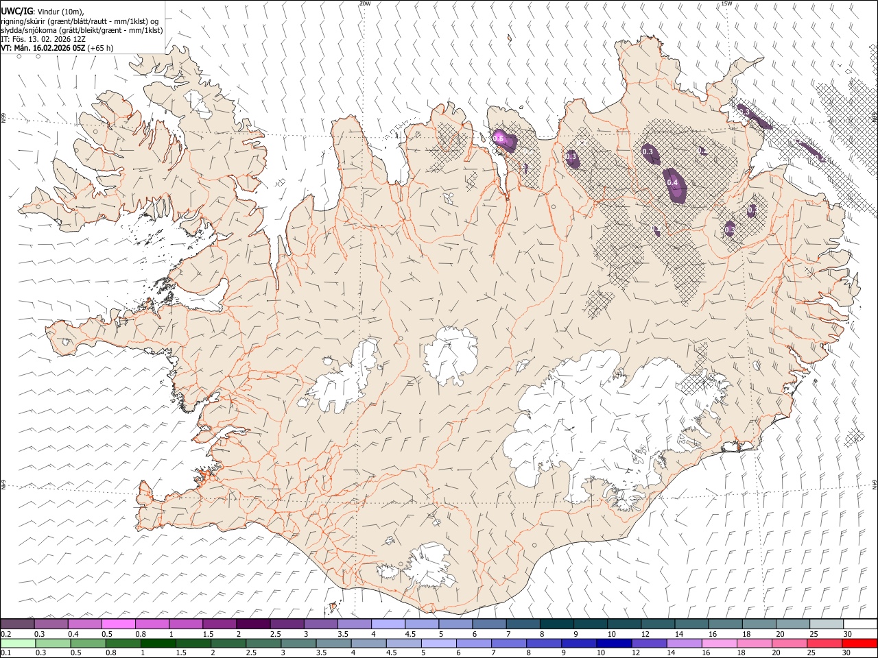
Task: Select the snow-scale swatch between 25 and 30
Action: pos(826,624)
